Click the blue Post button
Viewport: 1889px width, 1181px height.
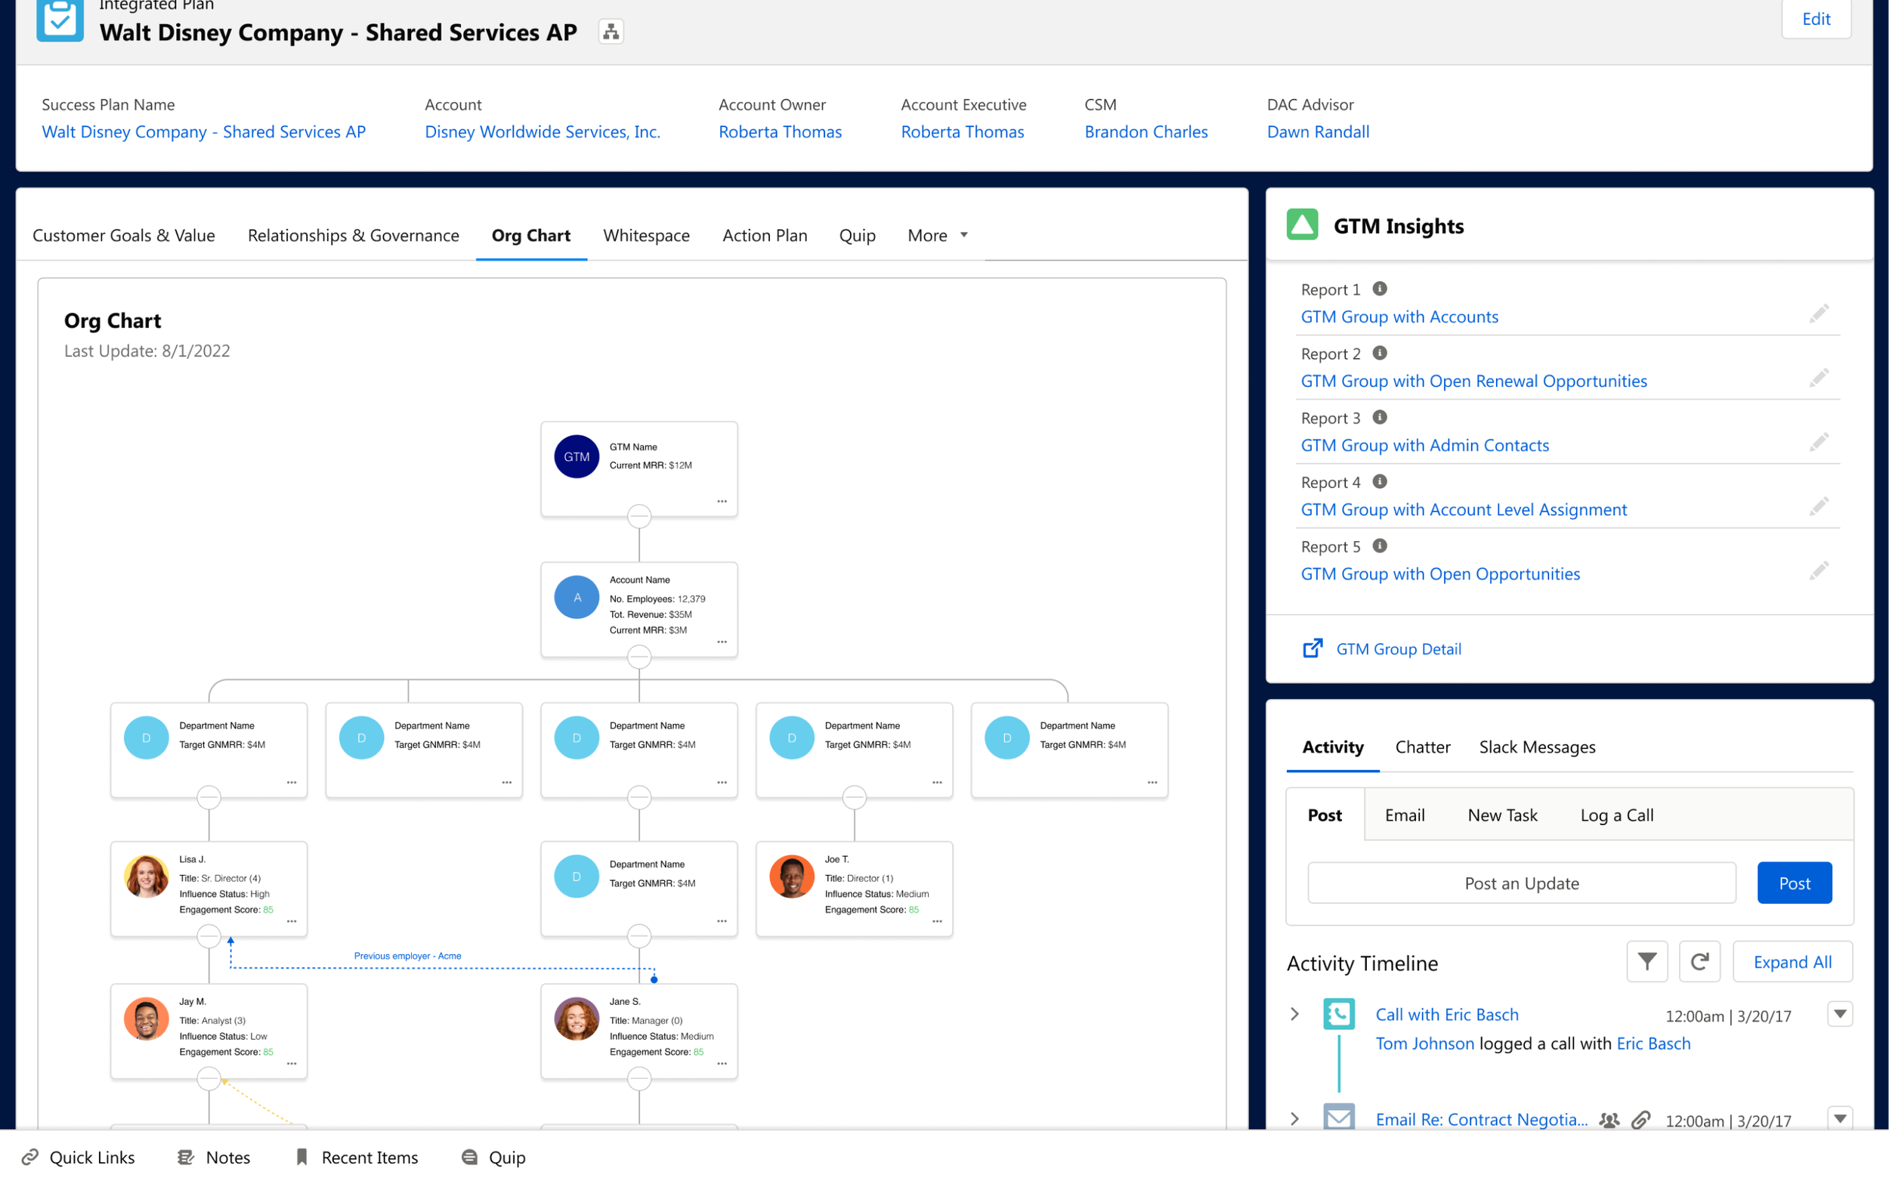coord(1794,883)
